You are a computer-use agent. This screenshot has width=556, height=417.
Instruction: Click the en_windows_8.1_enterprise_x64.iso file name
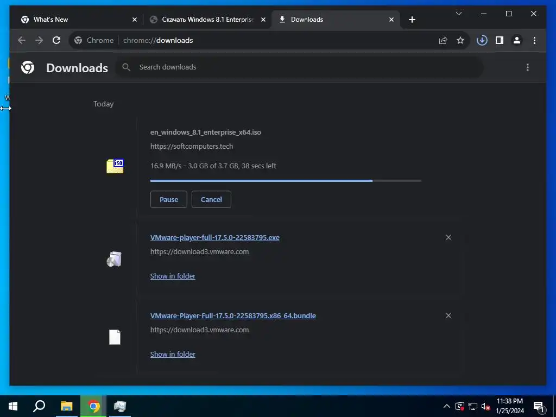(x=206, y=132)
